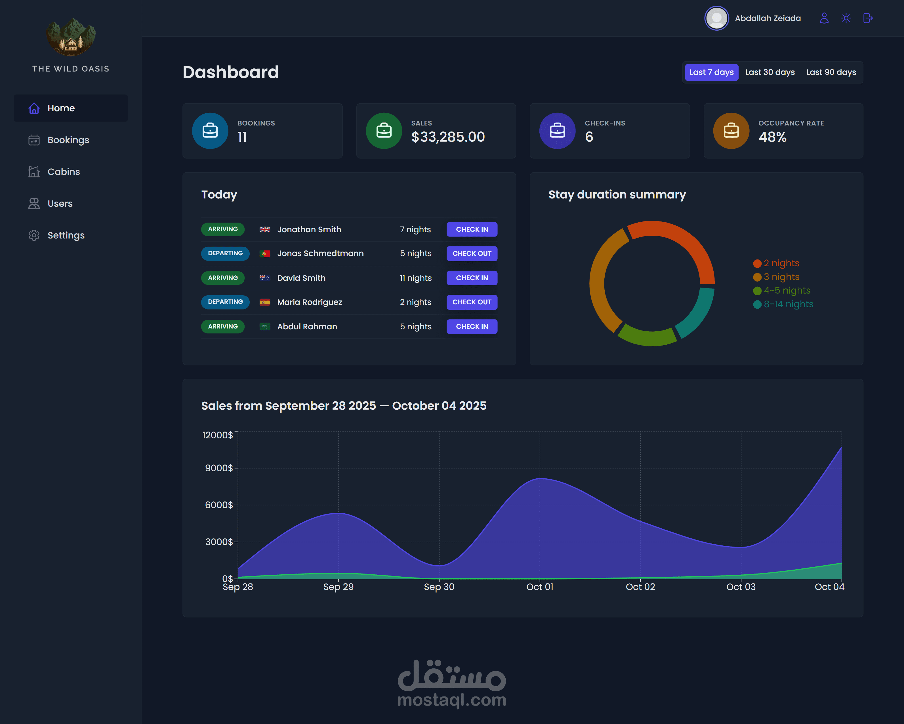The image size is (904, 724).
Task: Check out Maria Rodriguez
Action: pos(472,302)
